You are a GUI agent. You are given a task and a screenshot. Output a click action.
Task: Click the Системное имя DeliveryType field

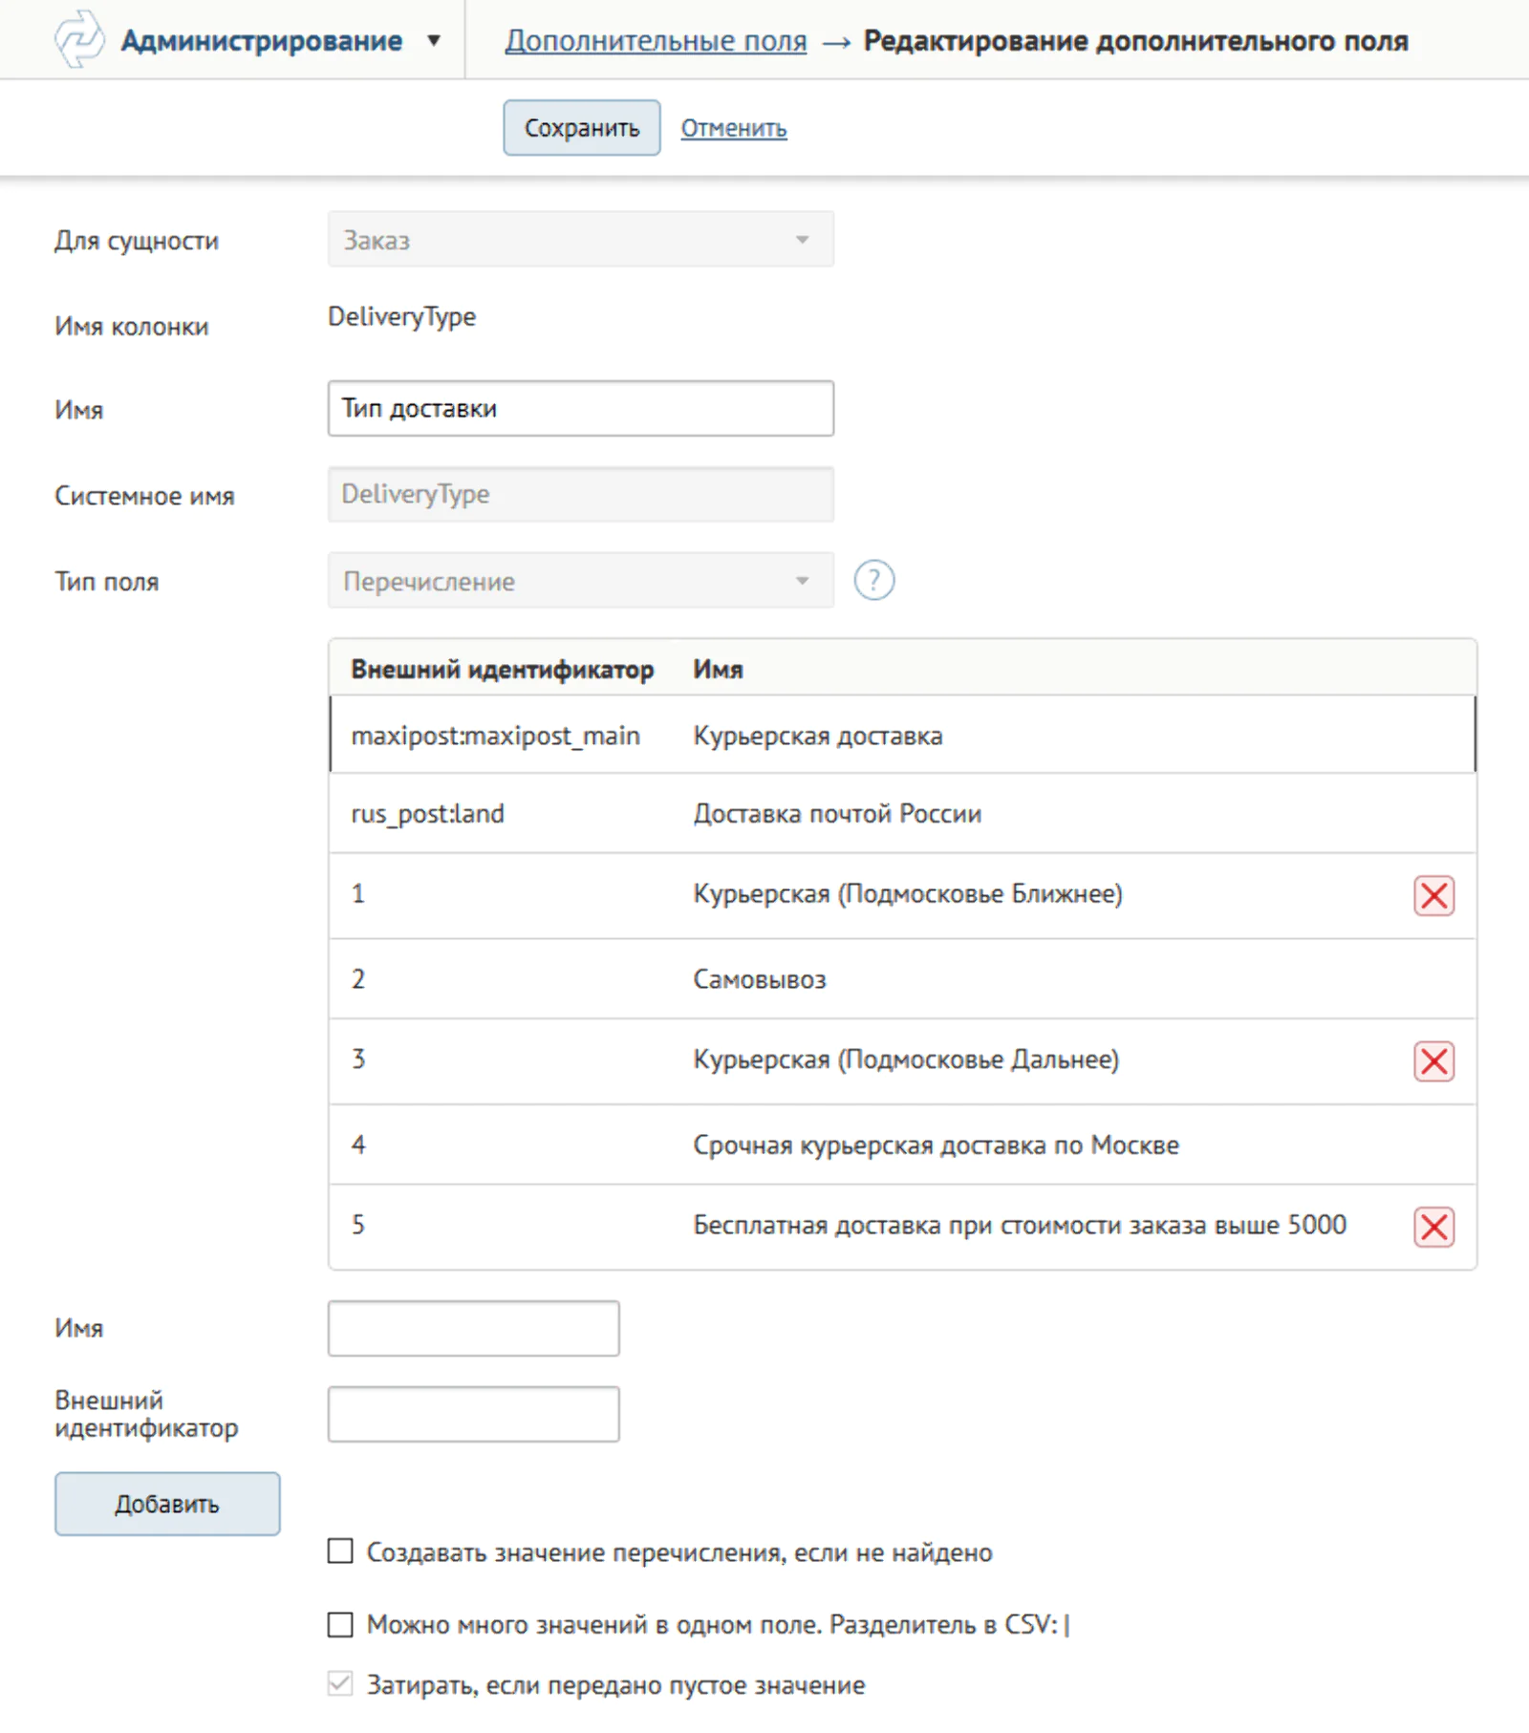(580, 494)
